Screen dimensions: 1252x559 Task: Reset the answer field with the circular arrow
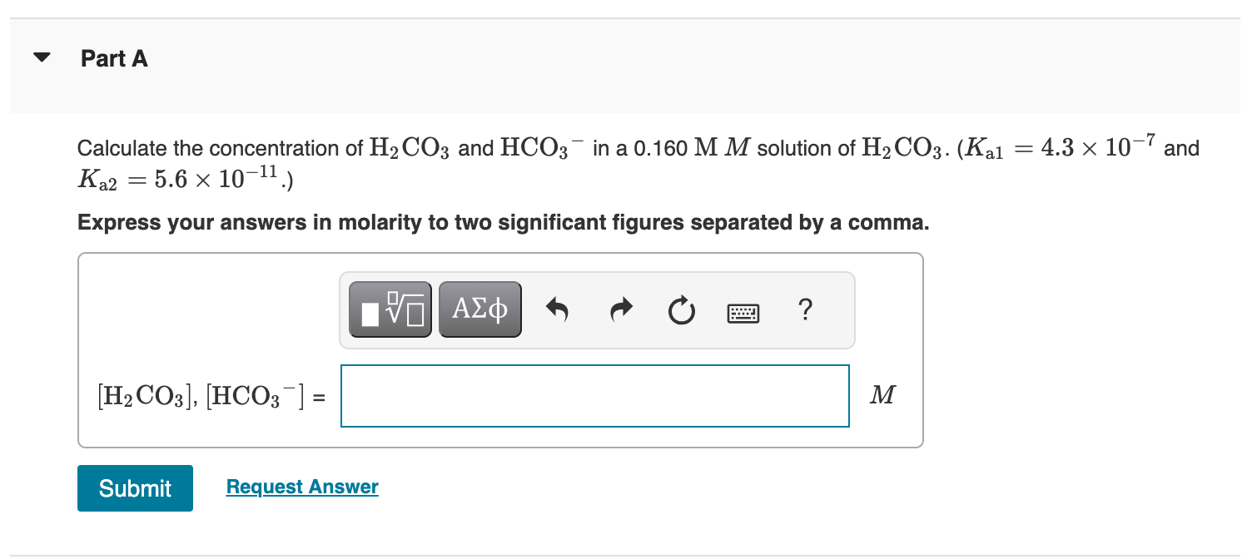click(x=681, y=309)
